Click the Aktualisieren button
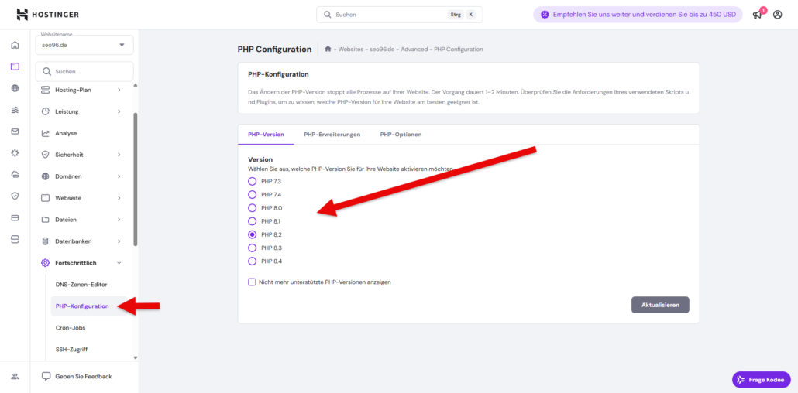Viewport: 798px width, 393px height. [660, 305]
